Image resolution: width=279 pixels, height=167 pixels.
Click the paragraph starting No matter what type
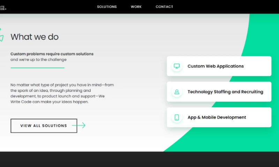[x=62, y=93]
